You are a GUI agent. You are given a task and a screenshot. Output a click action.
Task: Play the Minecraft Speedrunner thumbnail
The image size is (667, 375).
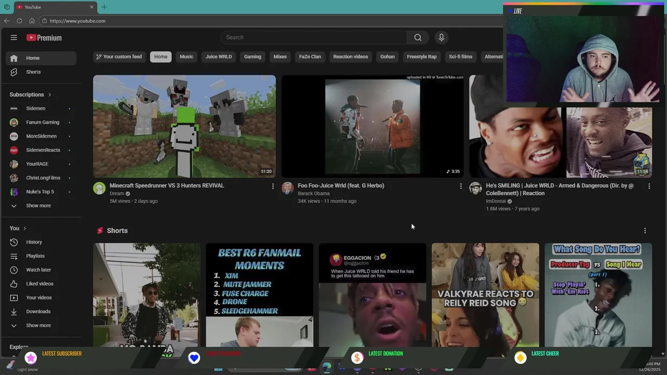pos(184,127)
